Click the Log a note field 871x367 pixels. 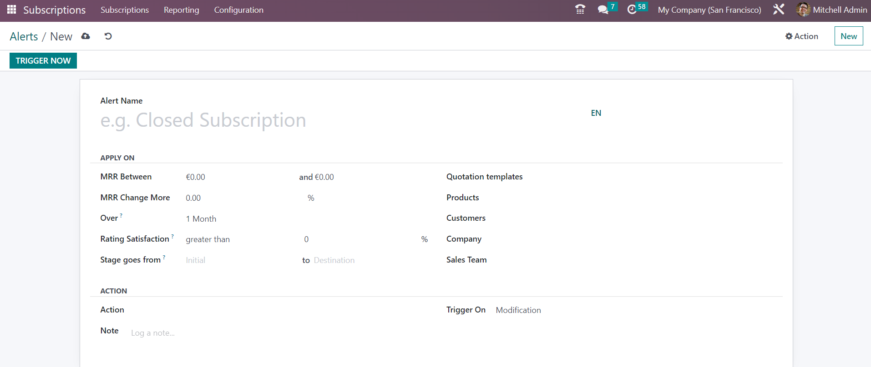tap(280, 333)
